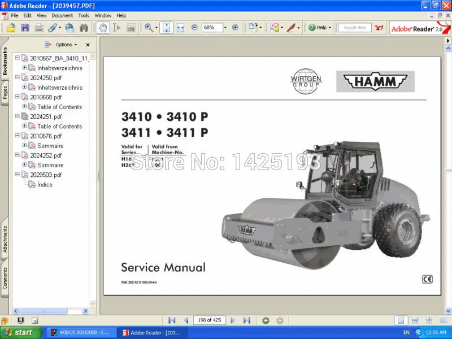The height and width of the screenshot is (339, 452).
Task: Open the File menu
Action: click(x=15, y=16)
